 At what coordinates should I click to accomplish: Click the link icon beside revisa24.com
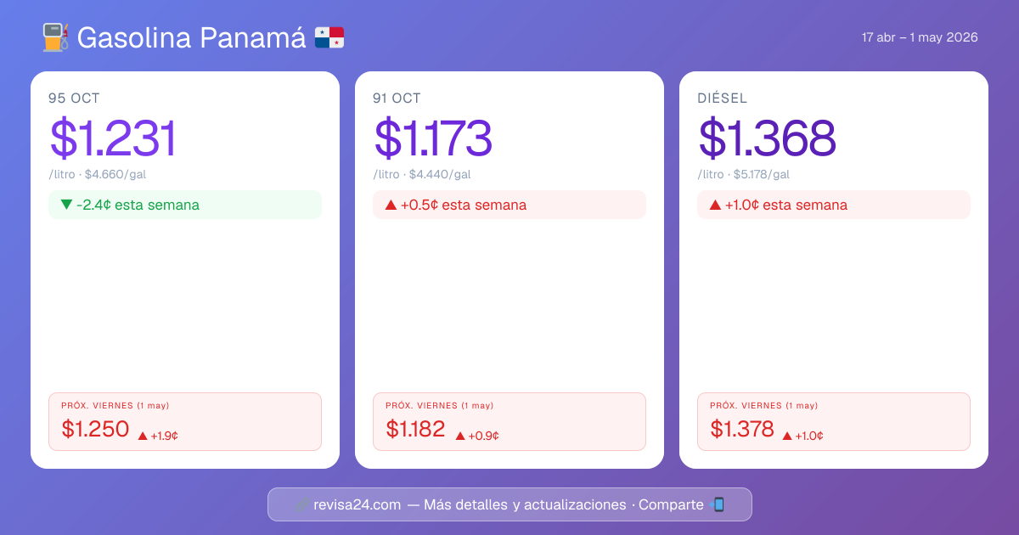coord(301,504)
